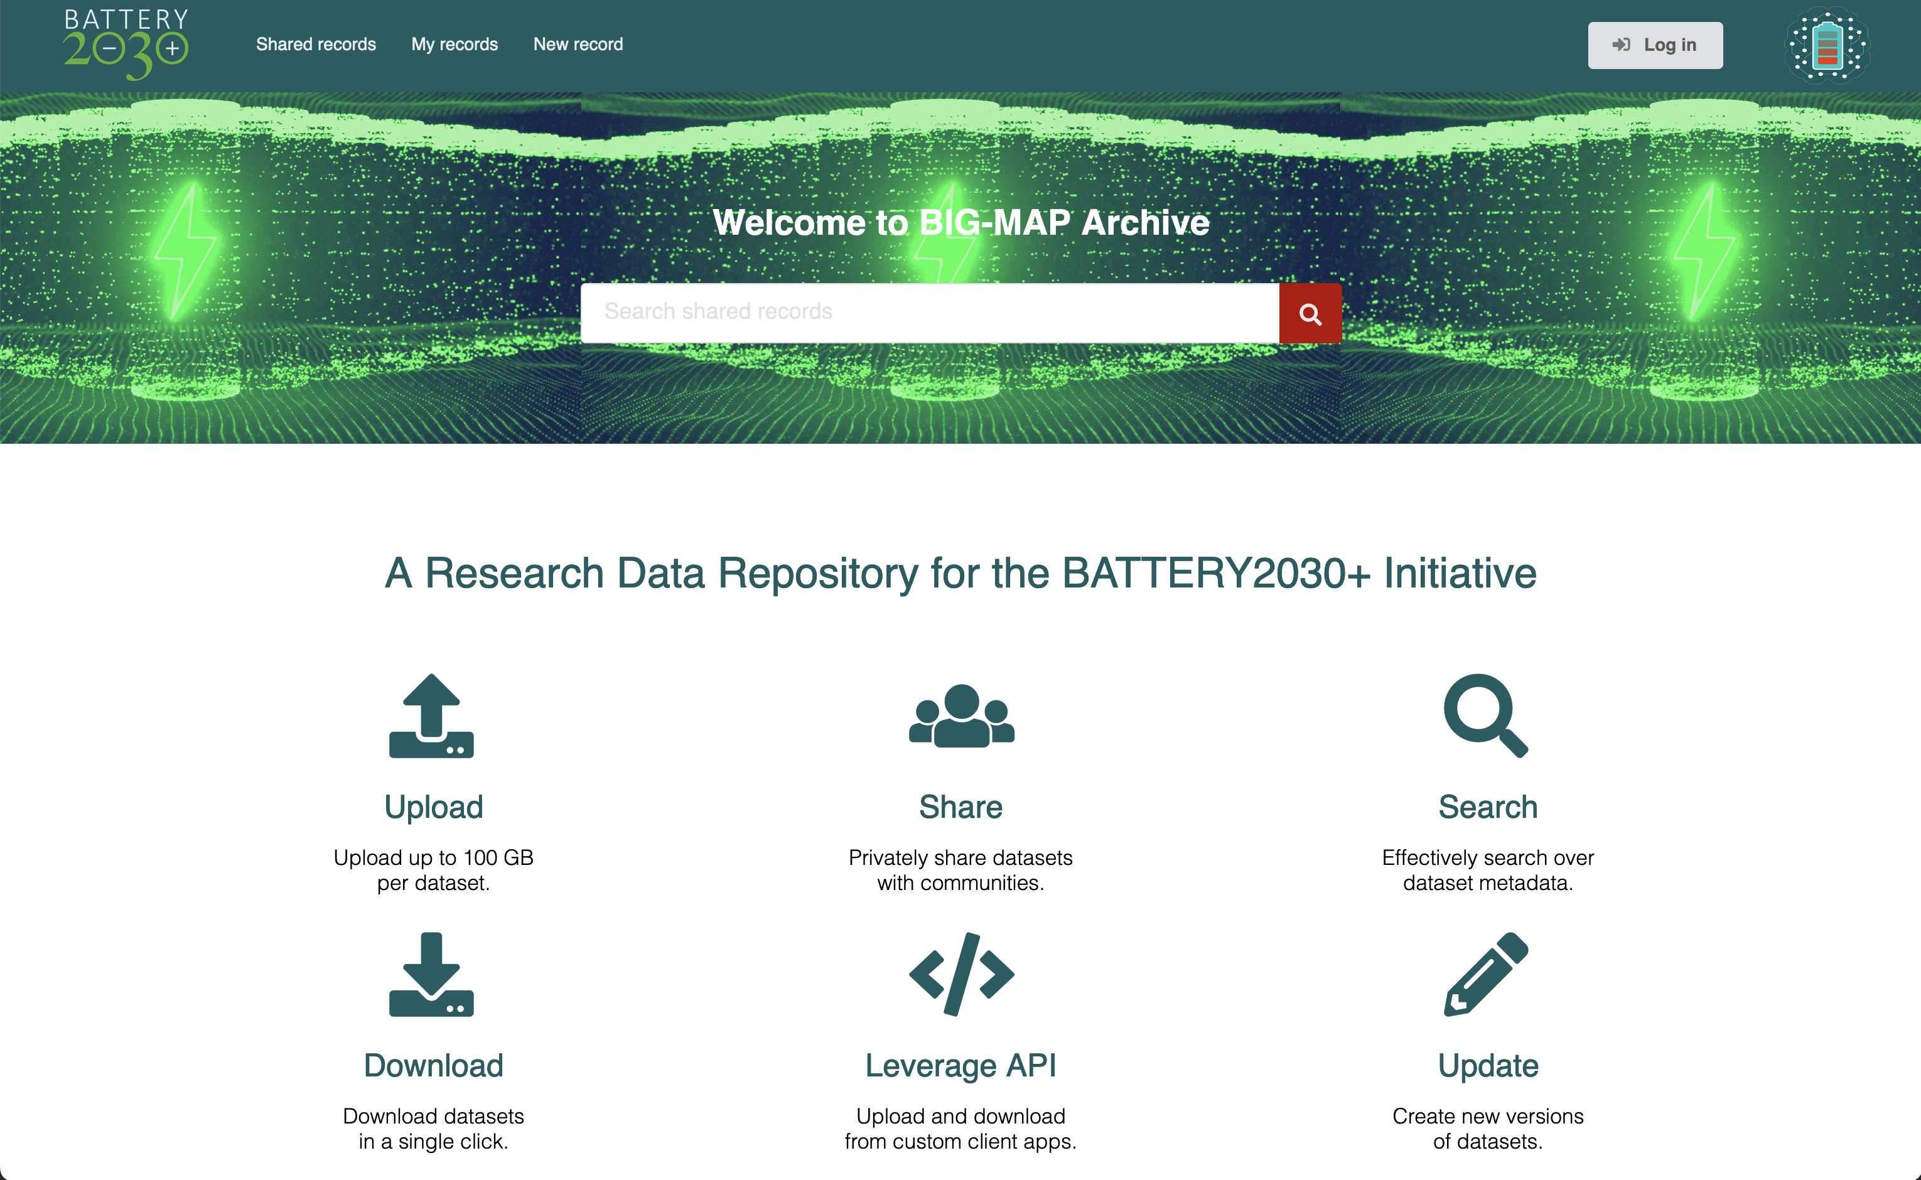Click the Update pencil icon
This screenshot has height=1180, width=1921.
[1485, 974]
